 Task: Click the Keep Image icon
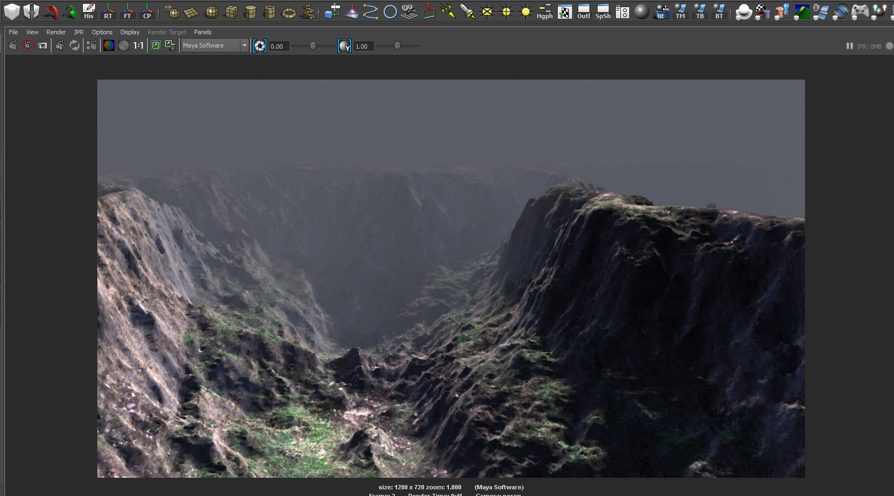(156, 46)
